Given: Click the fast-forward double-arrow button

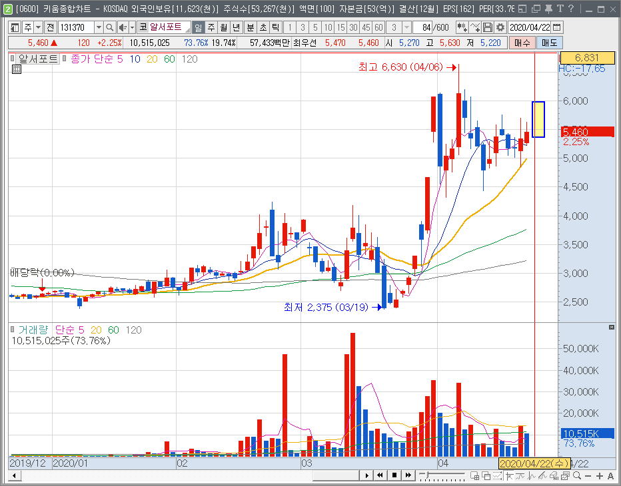Looking at the screenshot, I should 408,475.
